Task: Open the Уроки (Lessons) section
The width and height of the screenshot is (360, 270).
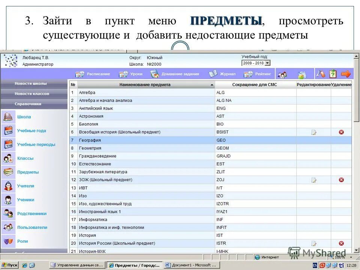Action: tap(136, 74)
